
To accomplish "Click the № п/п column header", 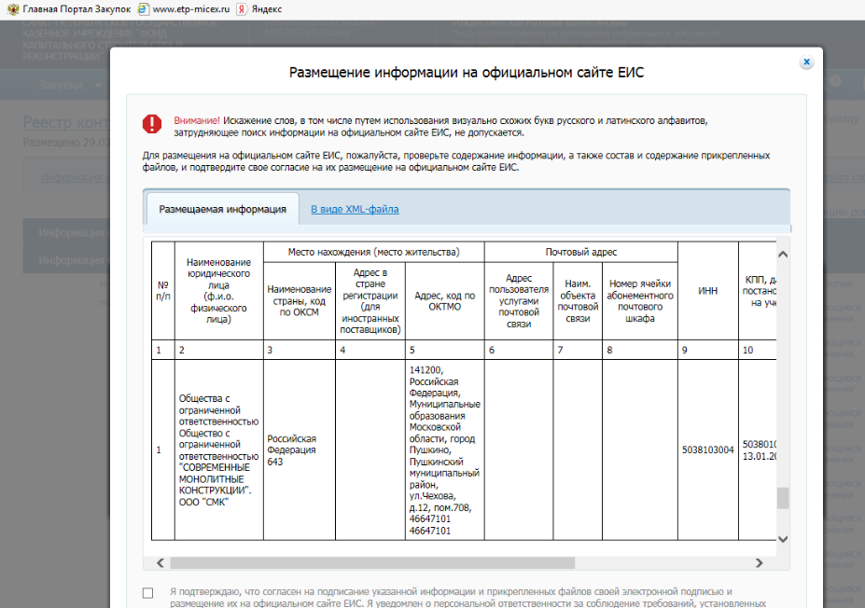I will coord(163,291).
